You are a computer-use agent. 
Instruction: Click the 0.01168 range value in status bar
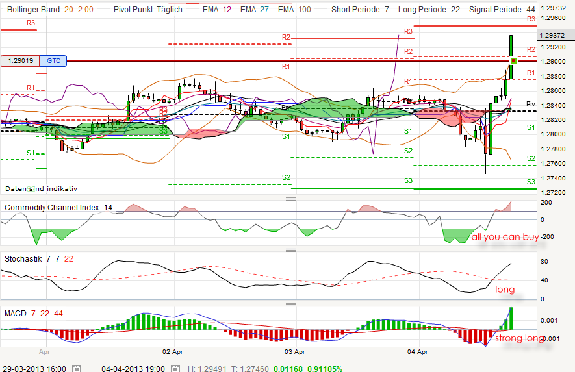(288, 368)
